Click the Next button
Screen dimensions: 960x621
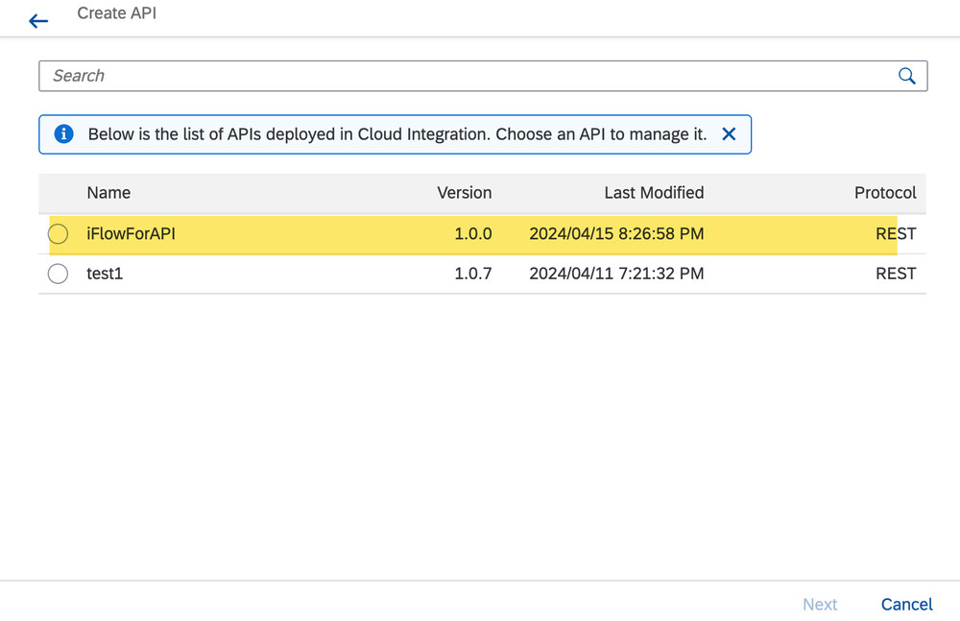coord(820,604)
